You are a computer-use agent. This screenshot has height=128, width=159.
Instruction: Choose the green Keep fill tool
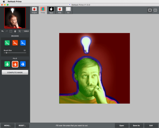point(7,64)
